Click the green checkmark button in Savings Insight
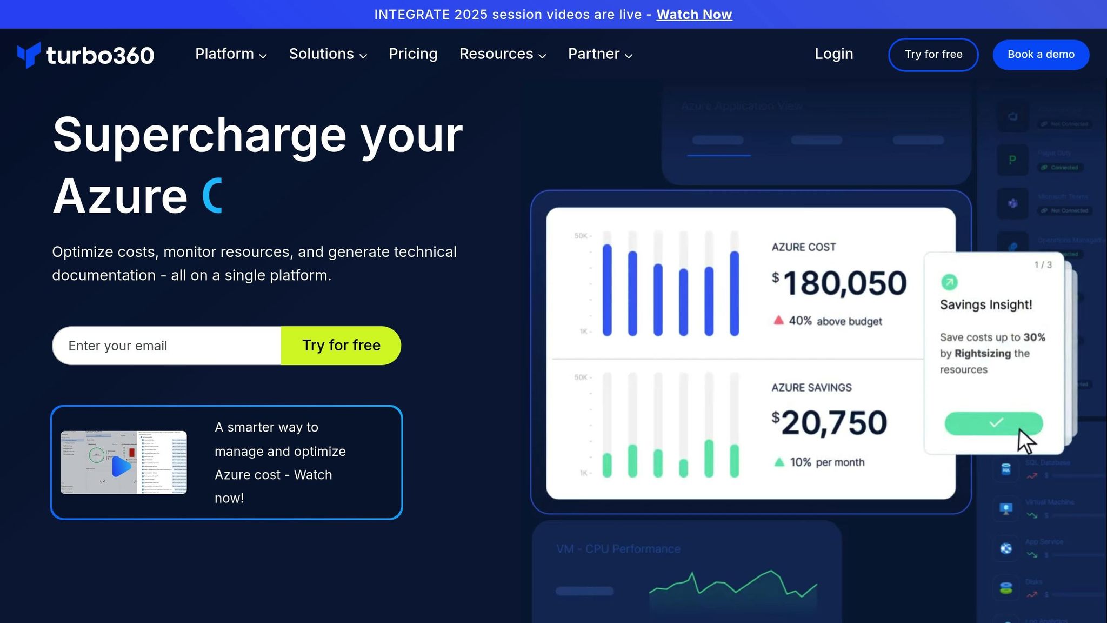Viewport: 1107px width, 623px height. [993, 423]
